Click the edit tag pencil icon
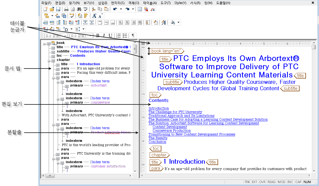The width and height of the screenshot is (319, 186). (58, 16)
